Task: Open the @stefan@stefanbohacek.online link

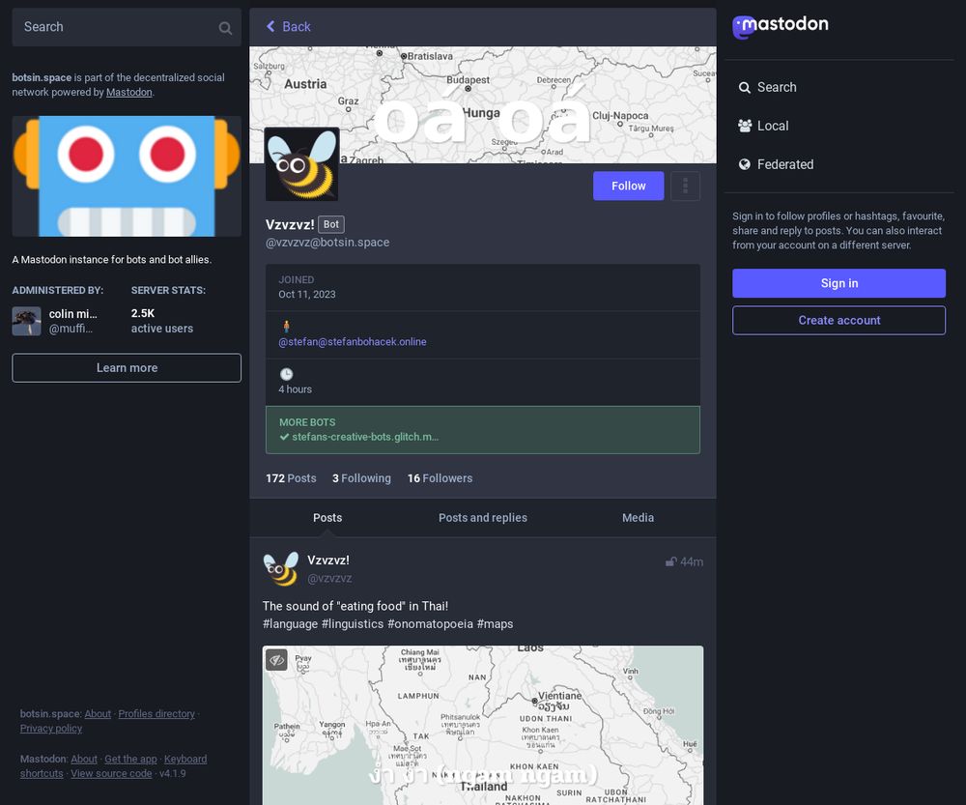Action: (x=353, y=341)
